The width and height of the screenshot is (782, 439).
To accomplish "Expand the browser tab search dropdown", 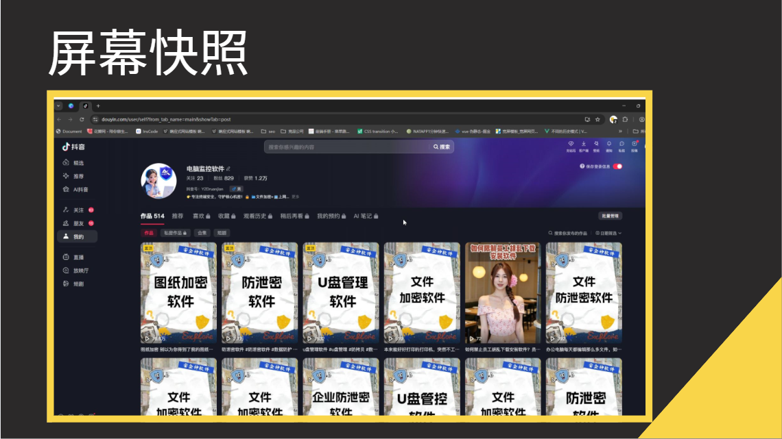I will (x=58, y=106).
